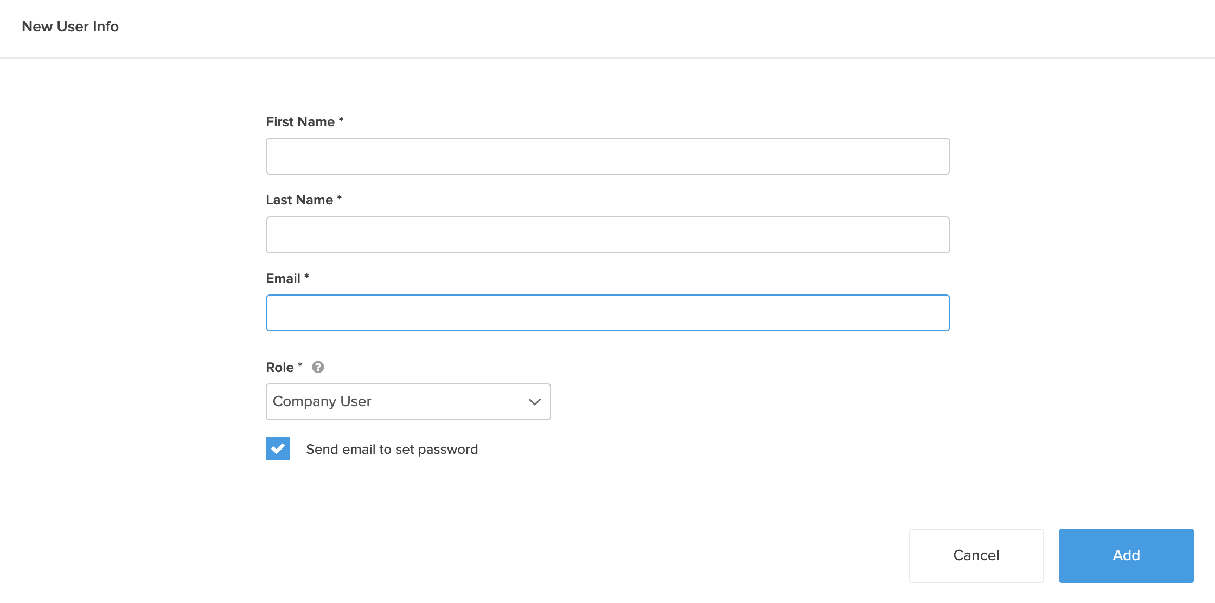Click the Email input box
1215x603 pixels.
tap(607, 312)
